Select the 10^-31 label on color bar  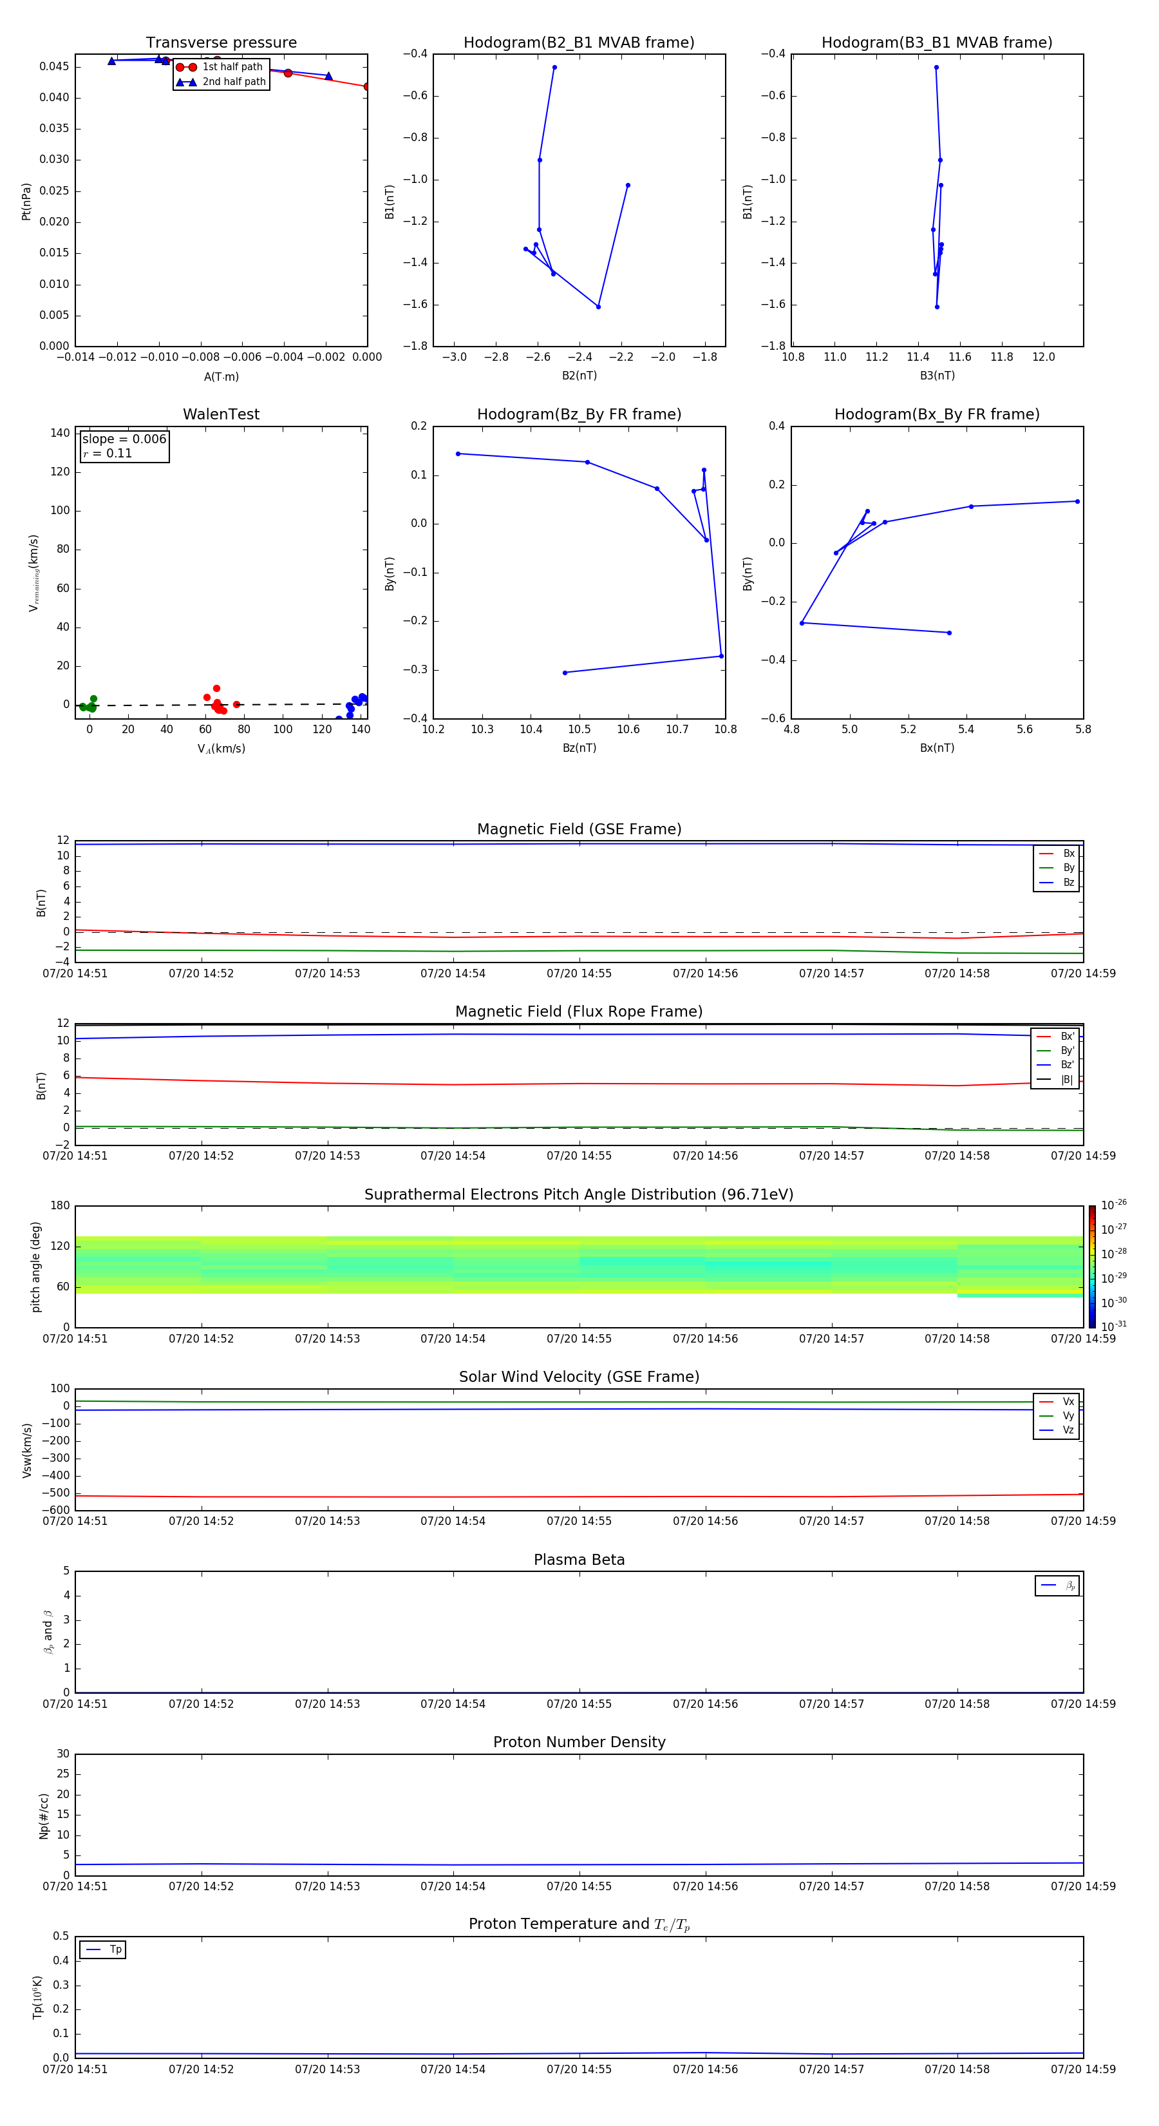click(1114, 1326)
